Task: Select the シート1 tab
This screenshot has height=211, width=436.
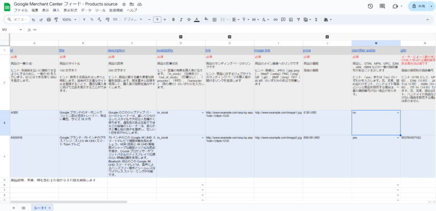Action: [x=42, y=208]
